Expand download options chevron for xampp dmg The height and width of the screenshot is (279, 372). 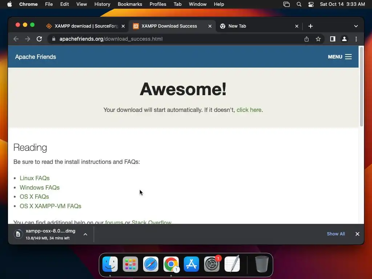coord(85,234)
